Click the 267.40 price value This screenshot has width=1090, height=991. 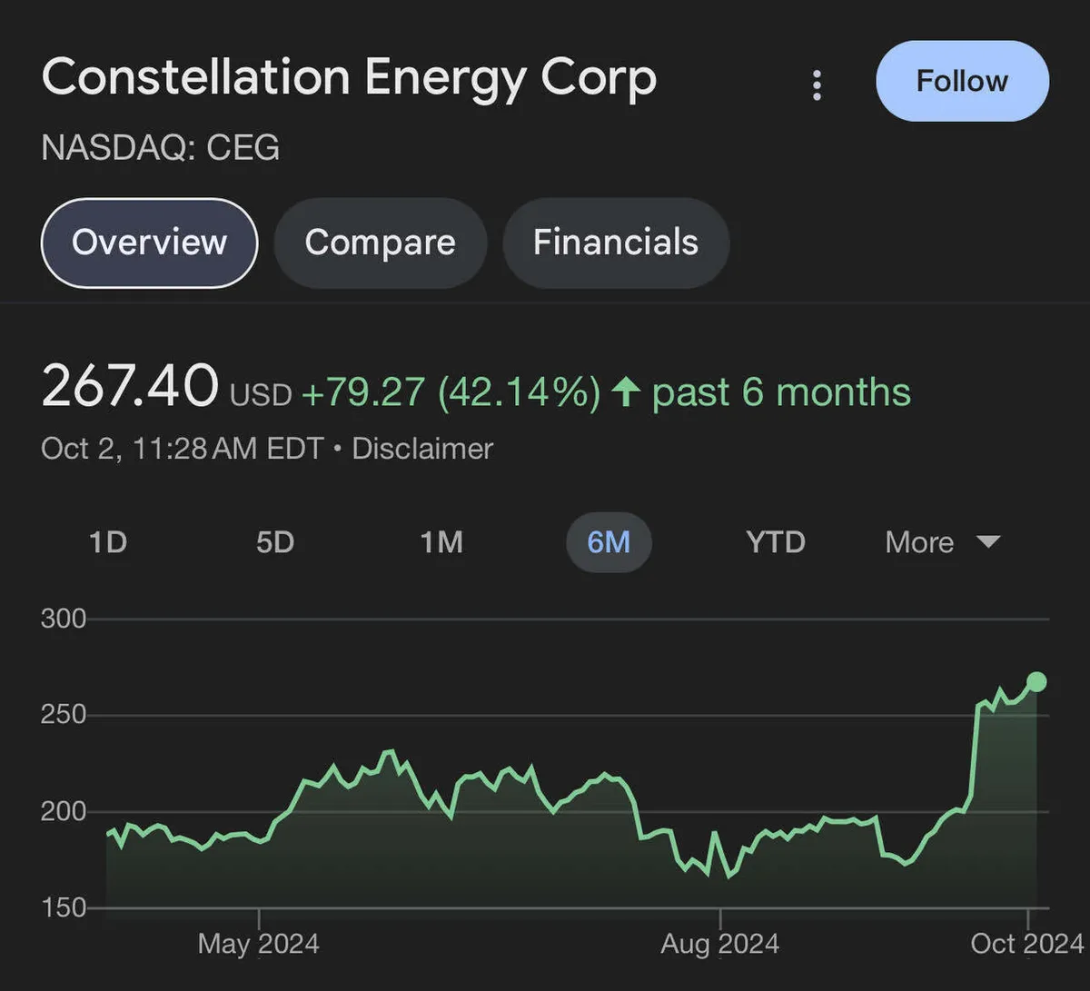pos(130,386)
